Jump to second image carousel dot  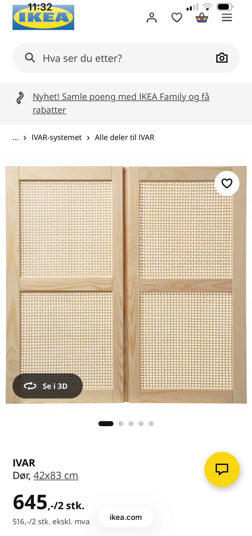121,424
